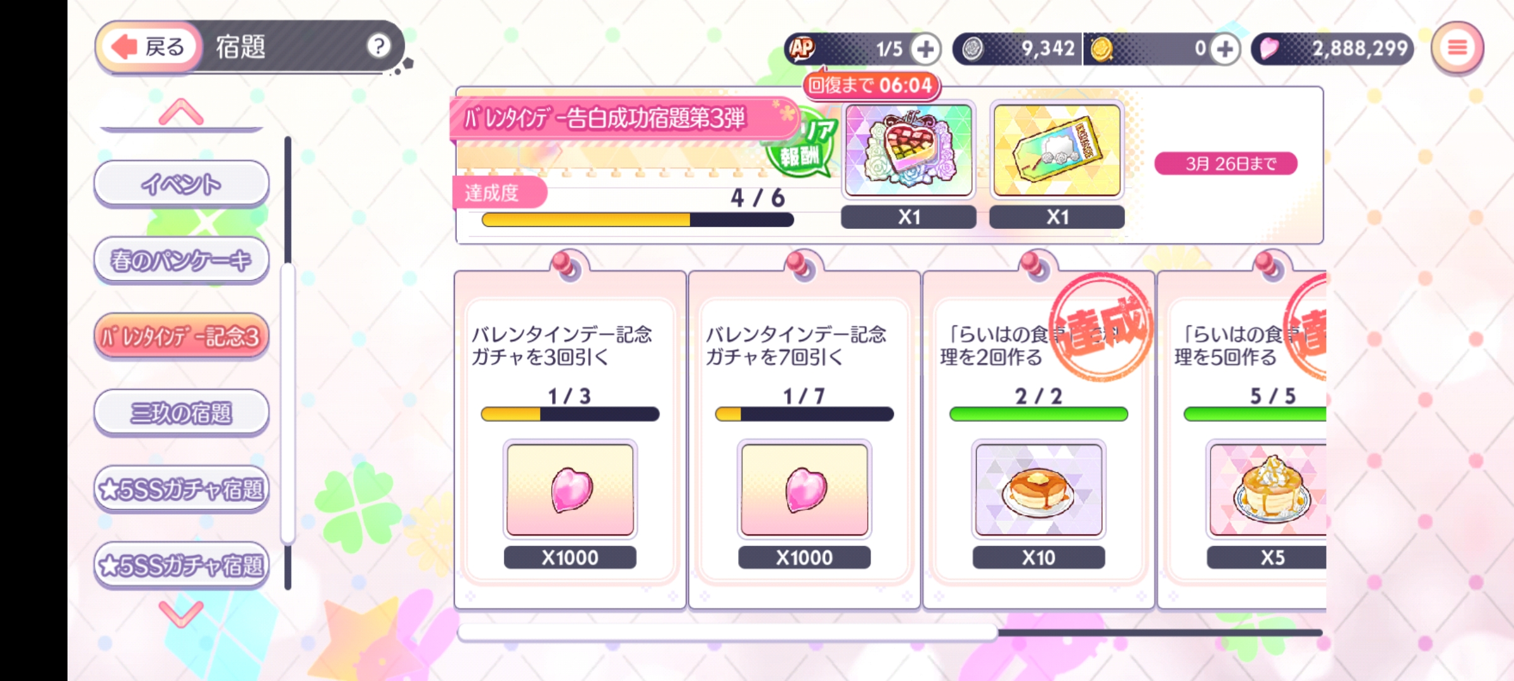Click the horizontal task list scrollbar
This screenshot has width=1514, height=681.
tap(889, 632)
